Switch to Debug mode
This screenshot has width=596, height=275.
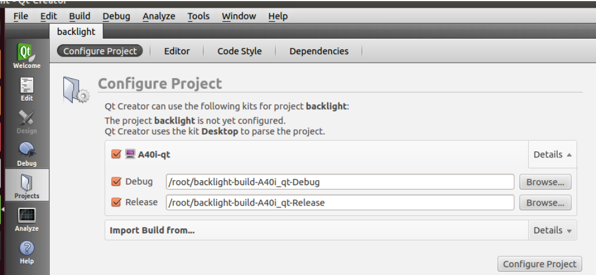[x=27, y=154]
